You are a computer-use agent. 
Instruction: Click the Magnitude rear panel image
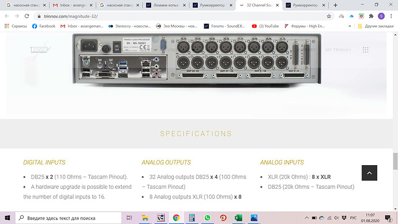(x=197, y=59)
